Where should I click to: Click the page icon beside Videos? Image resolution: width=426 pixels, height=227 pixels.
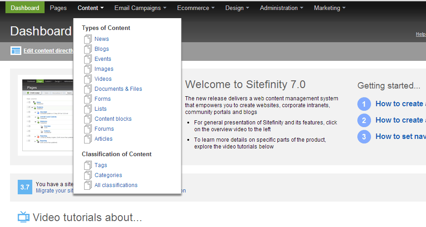(88, 79)
